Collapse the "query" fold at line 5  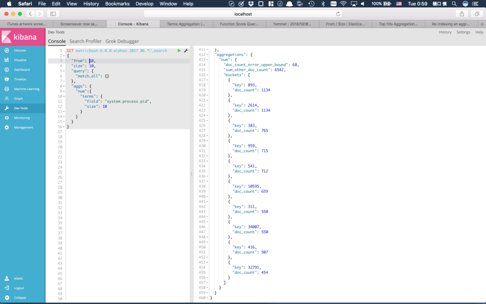(x=64, y=71)
